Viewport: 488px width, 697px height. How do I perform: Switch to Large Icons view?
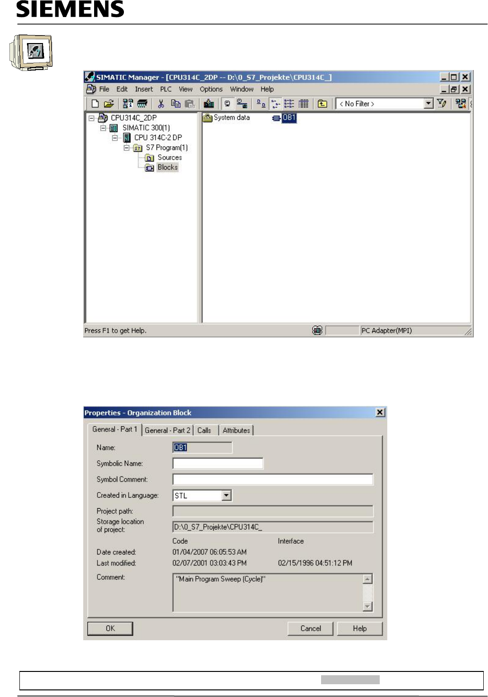click(x=261, y=104)
